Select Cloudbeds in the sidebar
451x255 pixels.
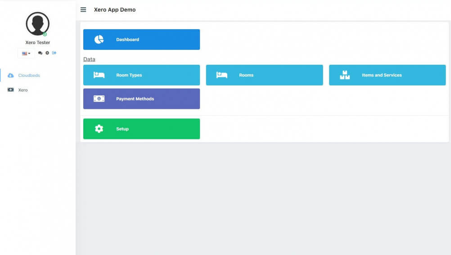[x=29, y=76]
